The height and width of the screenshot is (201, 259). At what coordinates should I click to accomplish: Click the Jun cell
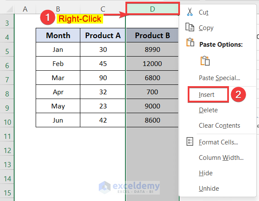[x=58, y=120]
